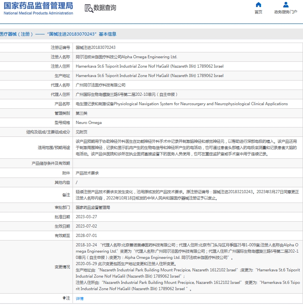The width and height of the screenshot is (303, 305).
Task: Click the 数据查询 heading text
Action: (x=105, y=8)
